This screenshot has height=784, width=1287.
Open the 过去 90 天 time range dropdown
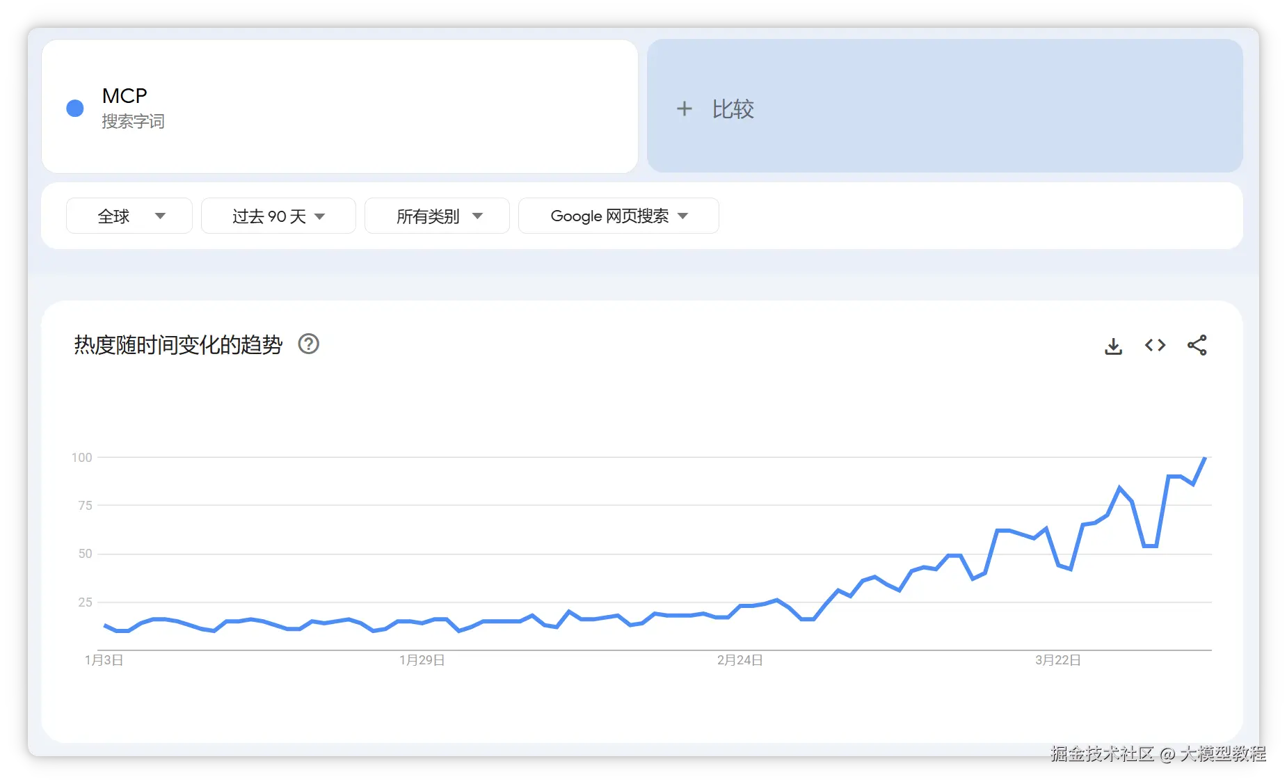[278, 216]
